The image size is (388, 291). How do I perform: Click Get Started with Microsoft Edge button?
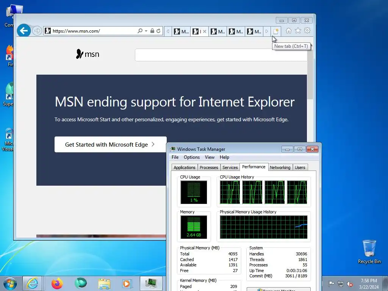[110, 144]
